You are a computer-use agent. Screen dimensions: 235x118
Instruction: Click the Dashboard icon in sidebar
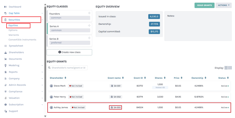(x=6, y=7)
